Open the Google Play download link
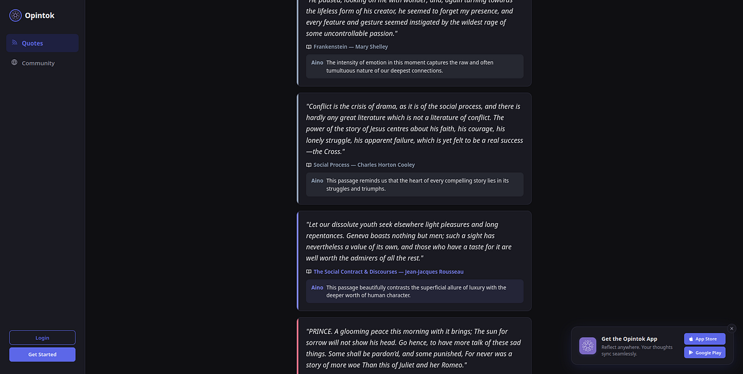This screenshot has height=374, width=743. pos(705,352)
